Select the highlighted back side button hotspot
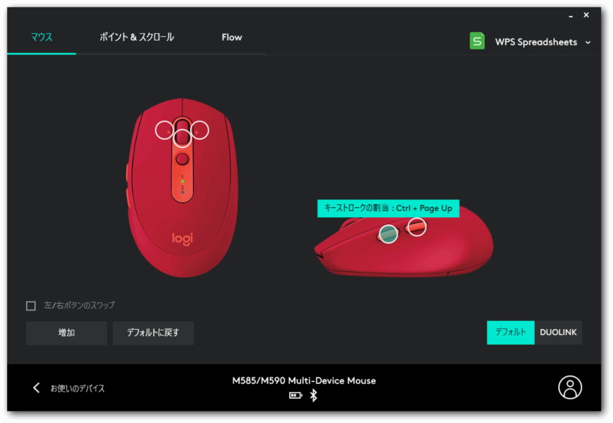This screenshot has width=613, height=423. pyautogui.click(x=388, y=234)
